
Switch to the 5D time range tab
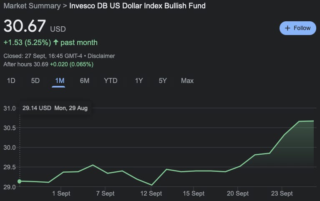pyautogui.click(x=35, y=80)
